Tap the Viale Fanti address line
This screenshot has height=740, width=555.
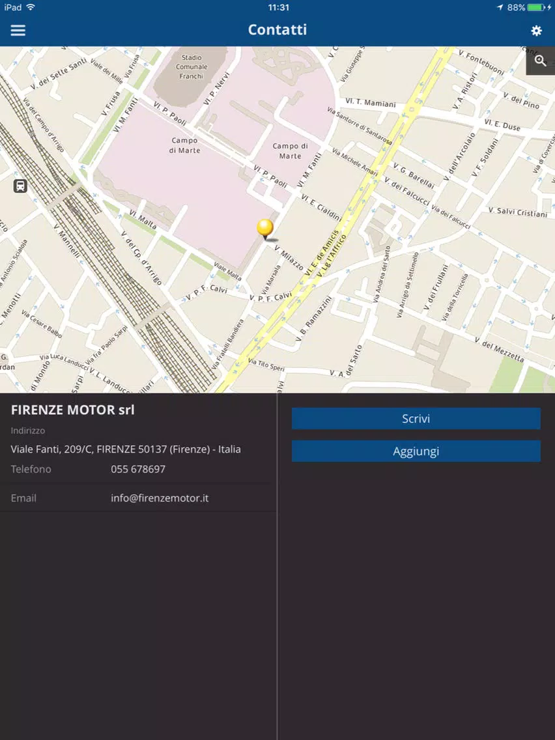(126, 449)
